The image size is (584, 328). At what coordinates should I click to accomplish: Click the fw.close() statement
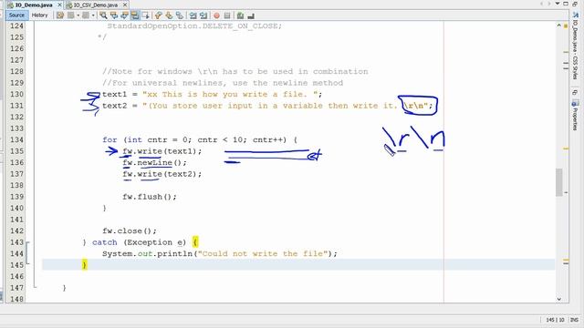130,231
